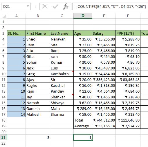Select the cell containing "Jack"
The image size is (148, 147).
(38, 68)
